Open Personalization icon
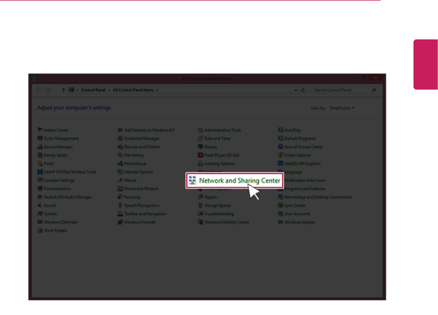This screenshot has width=438, height=315. [40, 188]
